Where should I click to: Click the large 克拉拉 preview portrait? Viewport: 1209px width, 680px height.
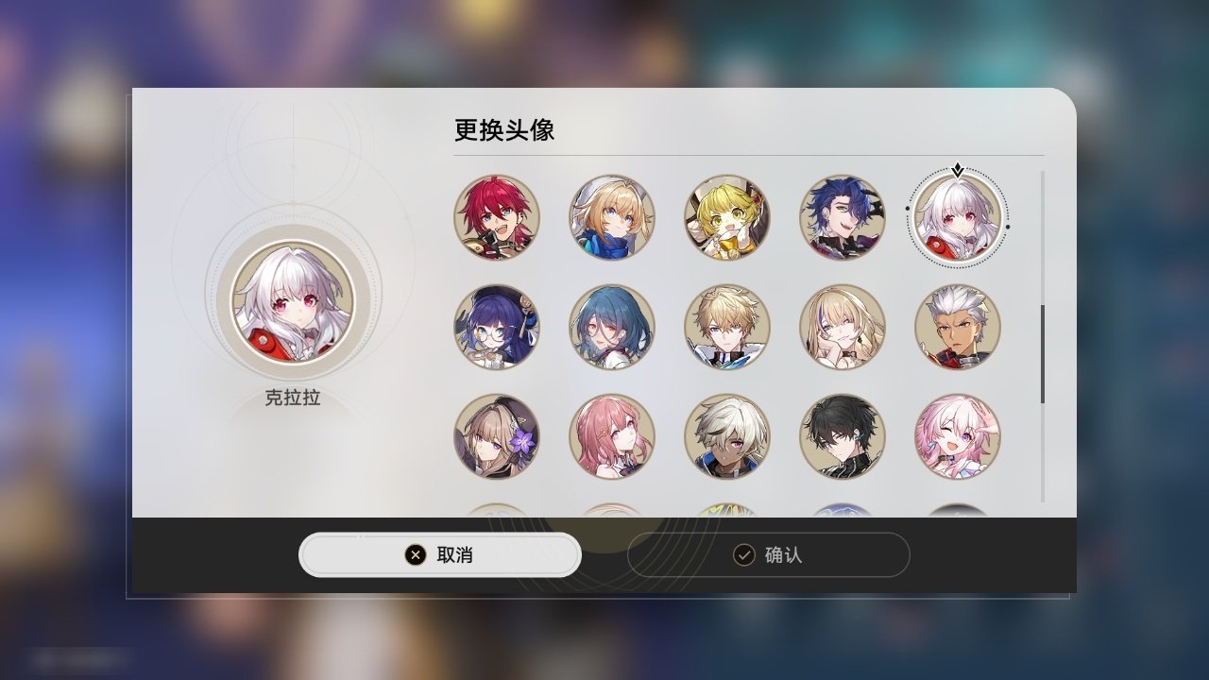tap(294, 301)
